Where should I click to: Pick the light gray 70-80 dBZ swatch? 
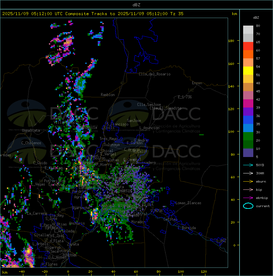(248, 30)
